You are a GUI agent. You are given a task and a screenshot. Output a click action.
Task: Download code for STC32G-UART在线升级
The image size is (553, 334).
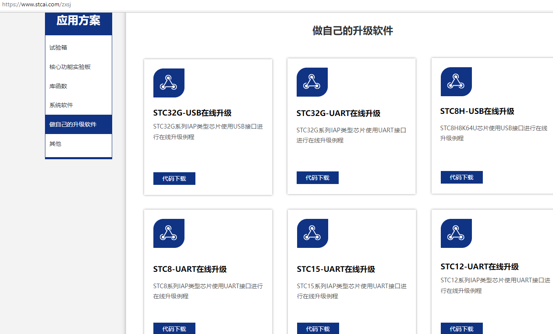tap(318, 178)
